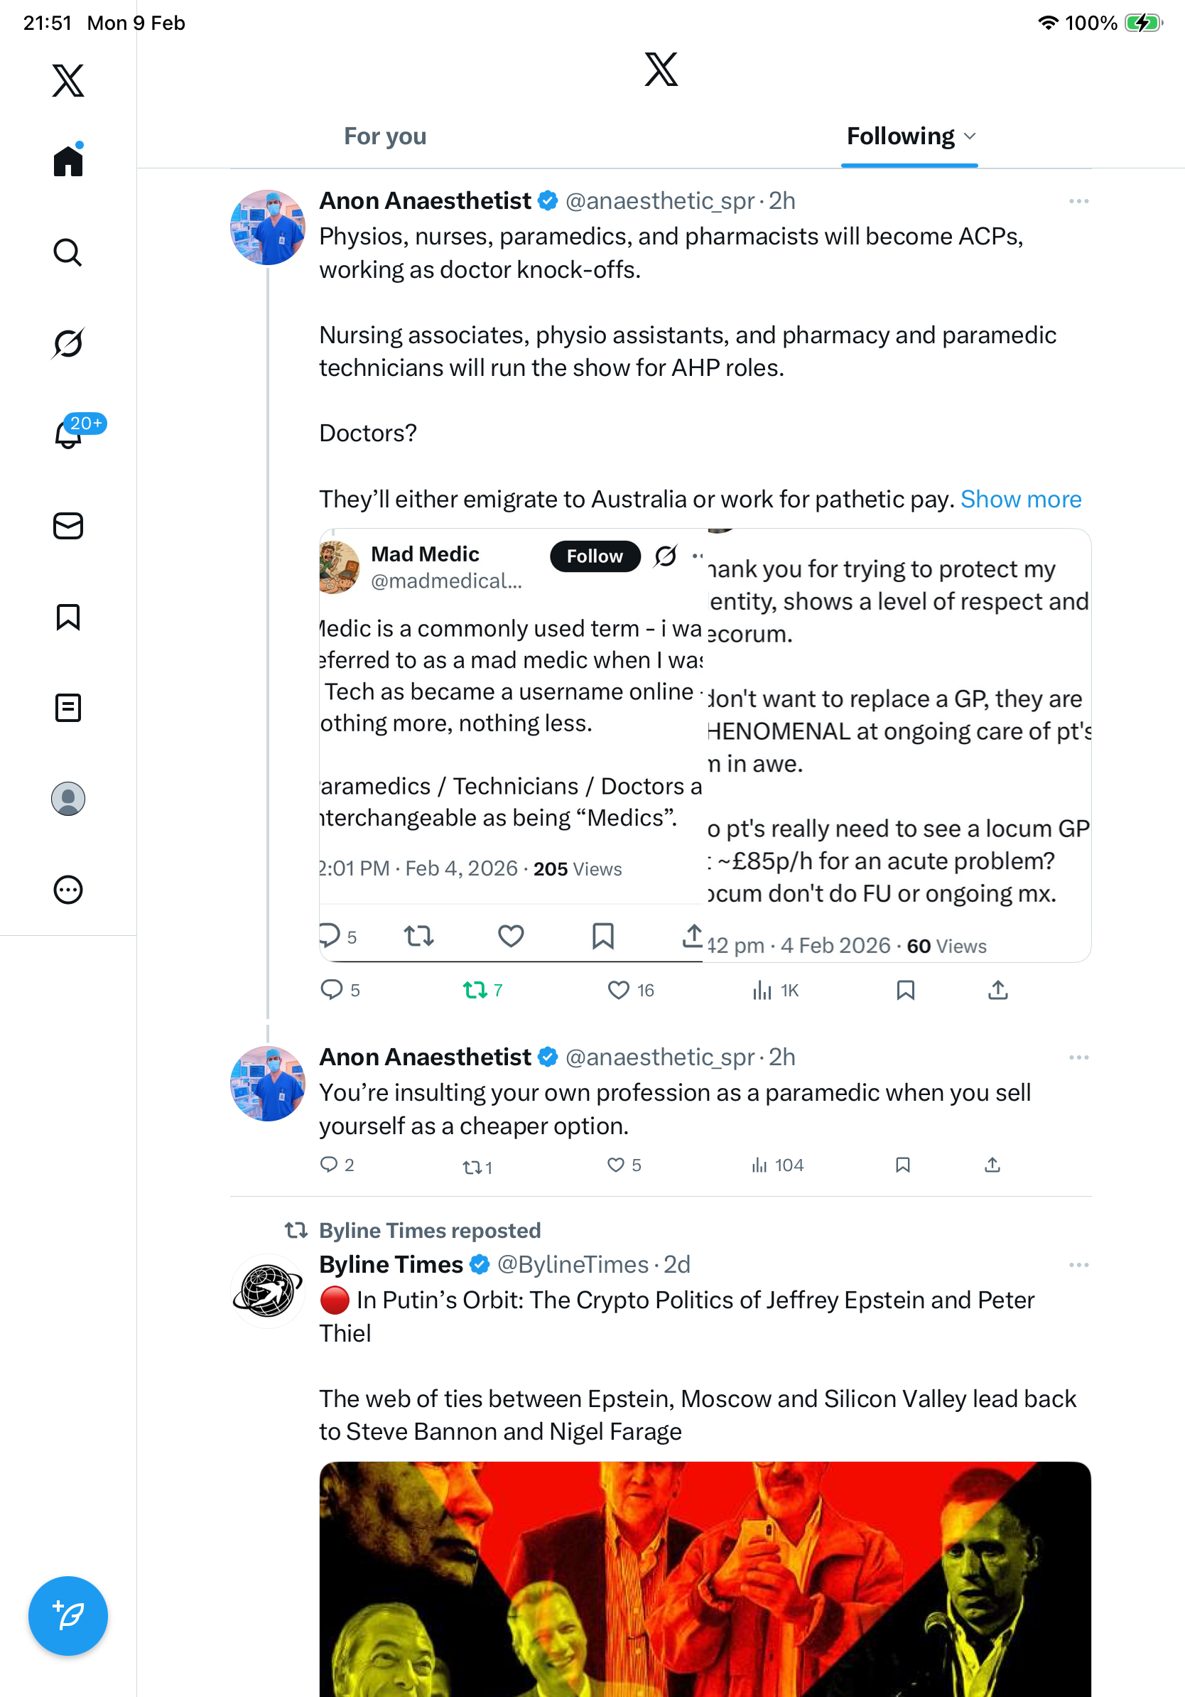Open Lists icon in sidebar
1185x1697 pixels.
pyautogui.click(x=68, y=707)
